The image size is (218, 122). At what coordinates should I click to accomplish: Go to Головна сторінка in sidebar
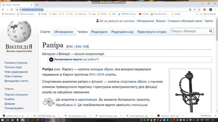[x=16, y=63]
